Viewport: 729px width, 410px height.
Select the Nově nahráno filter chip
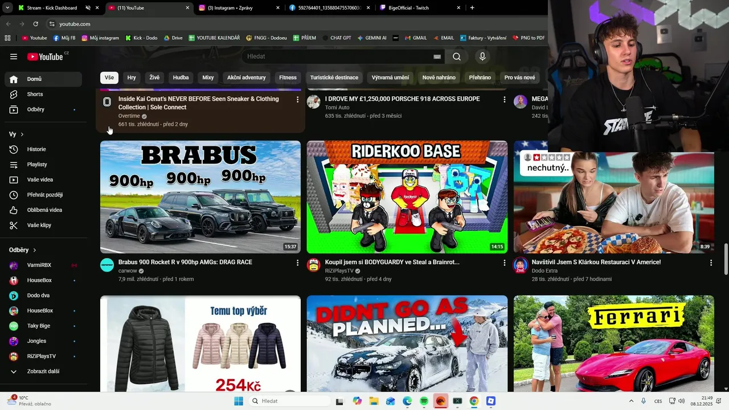click(439, 77)
